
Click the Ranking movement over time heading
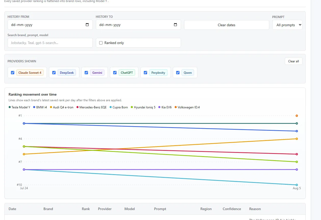(x=33, y=94)
